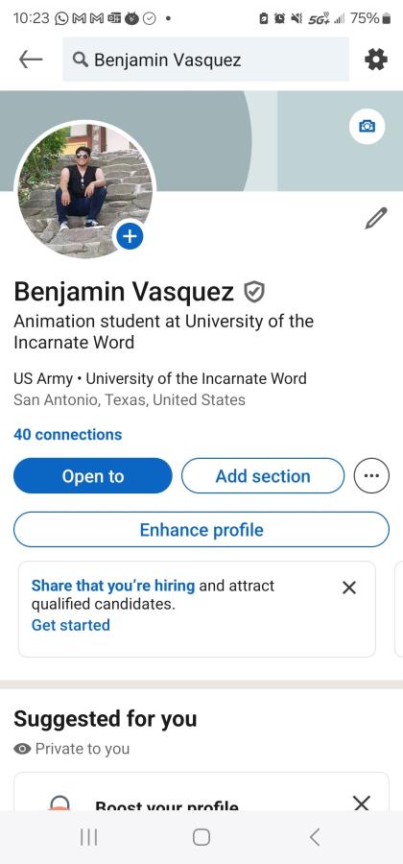
Task: View the profile photo thumbnail
Action: 84,189
